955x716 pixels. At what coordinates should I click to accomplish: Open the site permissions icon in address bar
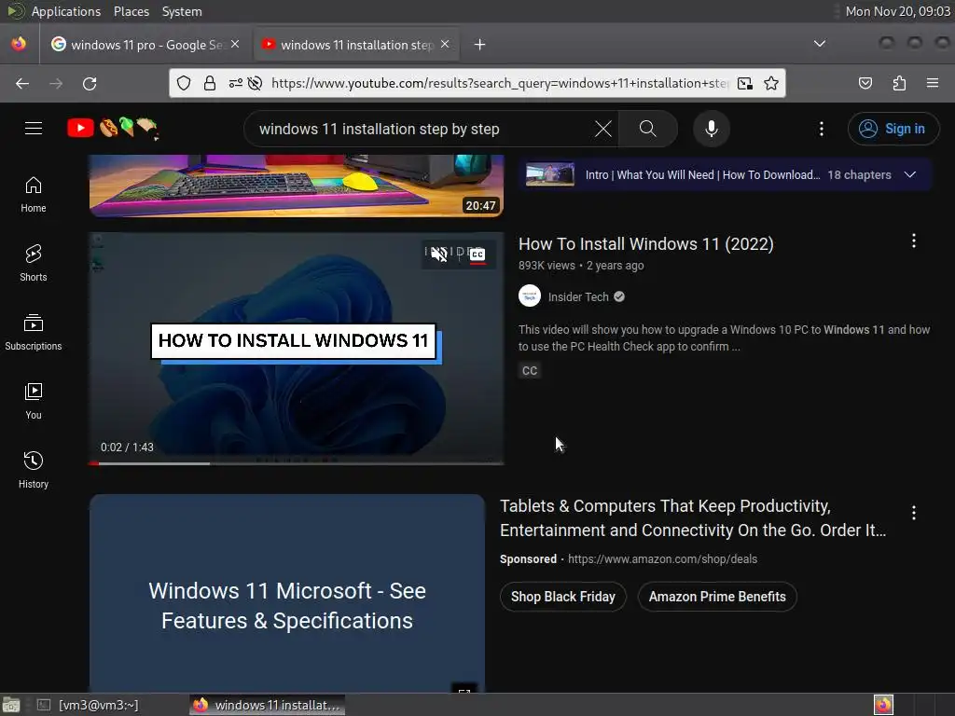(x=235, y=83)
